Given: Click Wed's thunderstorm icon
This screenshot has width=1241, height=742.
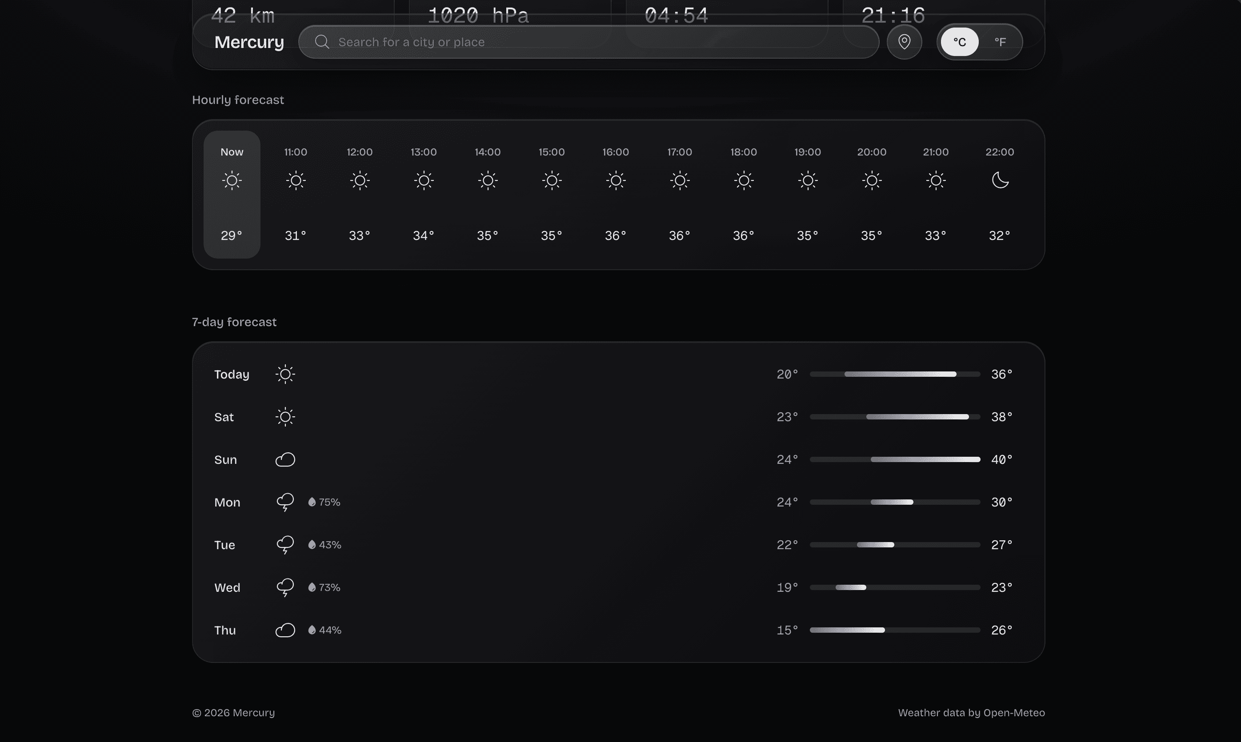Looking at the screenshot, I should (x=285, y=587).
